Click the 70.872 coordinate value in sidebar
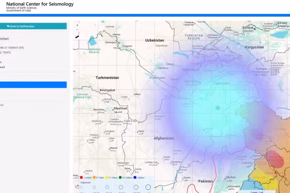Viewport: 290px width, 193px height. (x=6, y=53)
